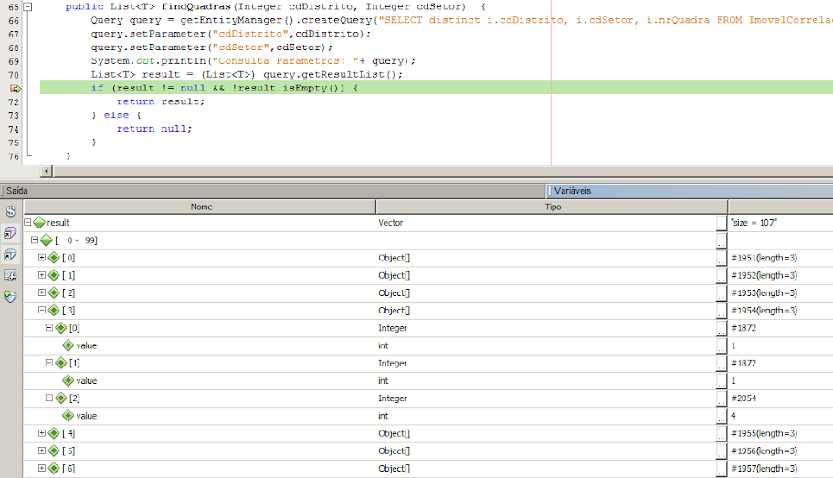Click the diamond icon of [ 1]
The width and height of the screenshot is (833, 478).
(54, 275)
